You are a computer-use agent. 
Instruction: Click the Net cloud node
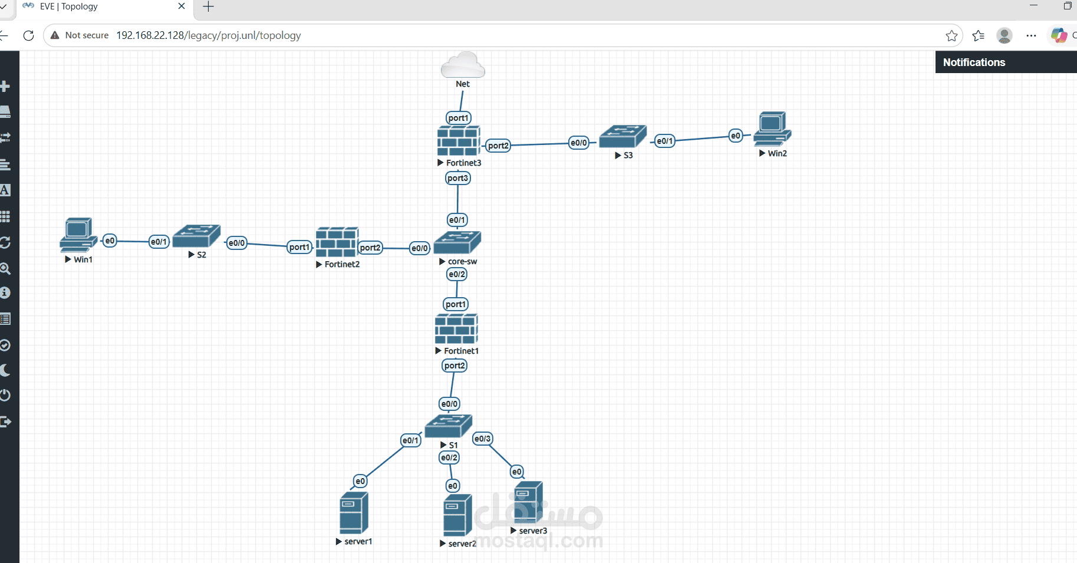tap(463, 65)
